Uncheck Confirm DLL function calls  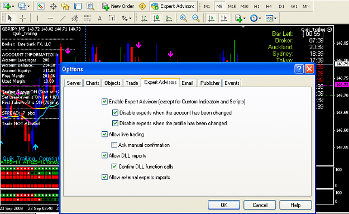(114, 167)
